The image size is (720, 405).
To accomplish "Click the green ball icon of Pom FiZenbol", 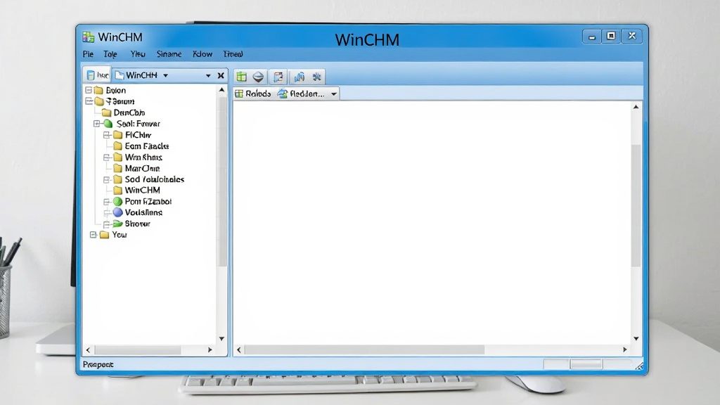I will click(117, 202).
